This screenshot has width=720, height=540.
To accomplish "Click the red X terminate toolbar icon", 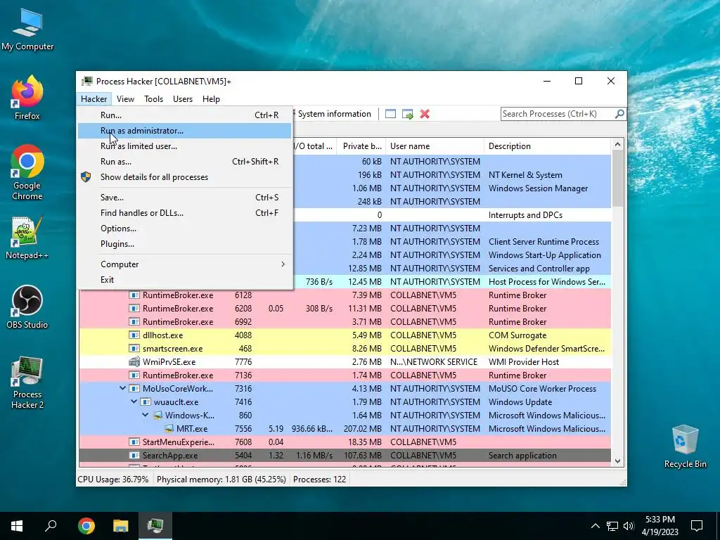I will click(x=425, y=114).
